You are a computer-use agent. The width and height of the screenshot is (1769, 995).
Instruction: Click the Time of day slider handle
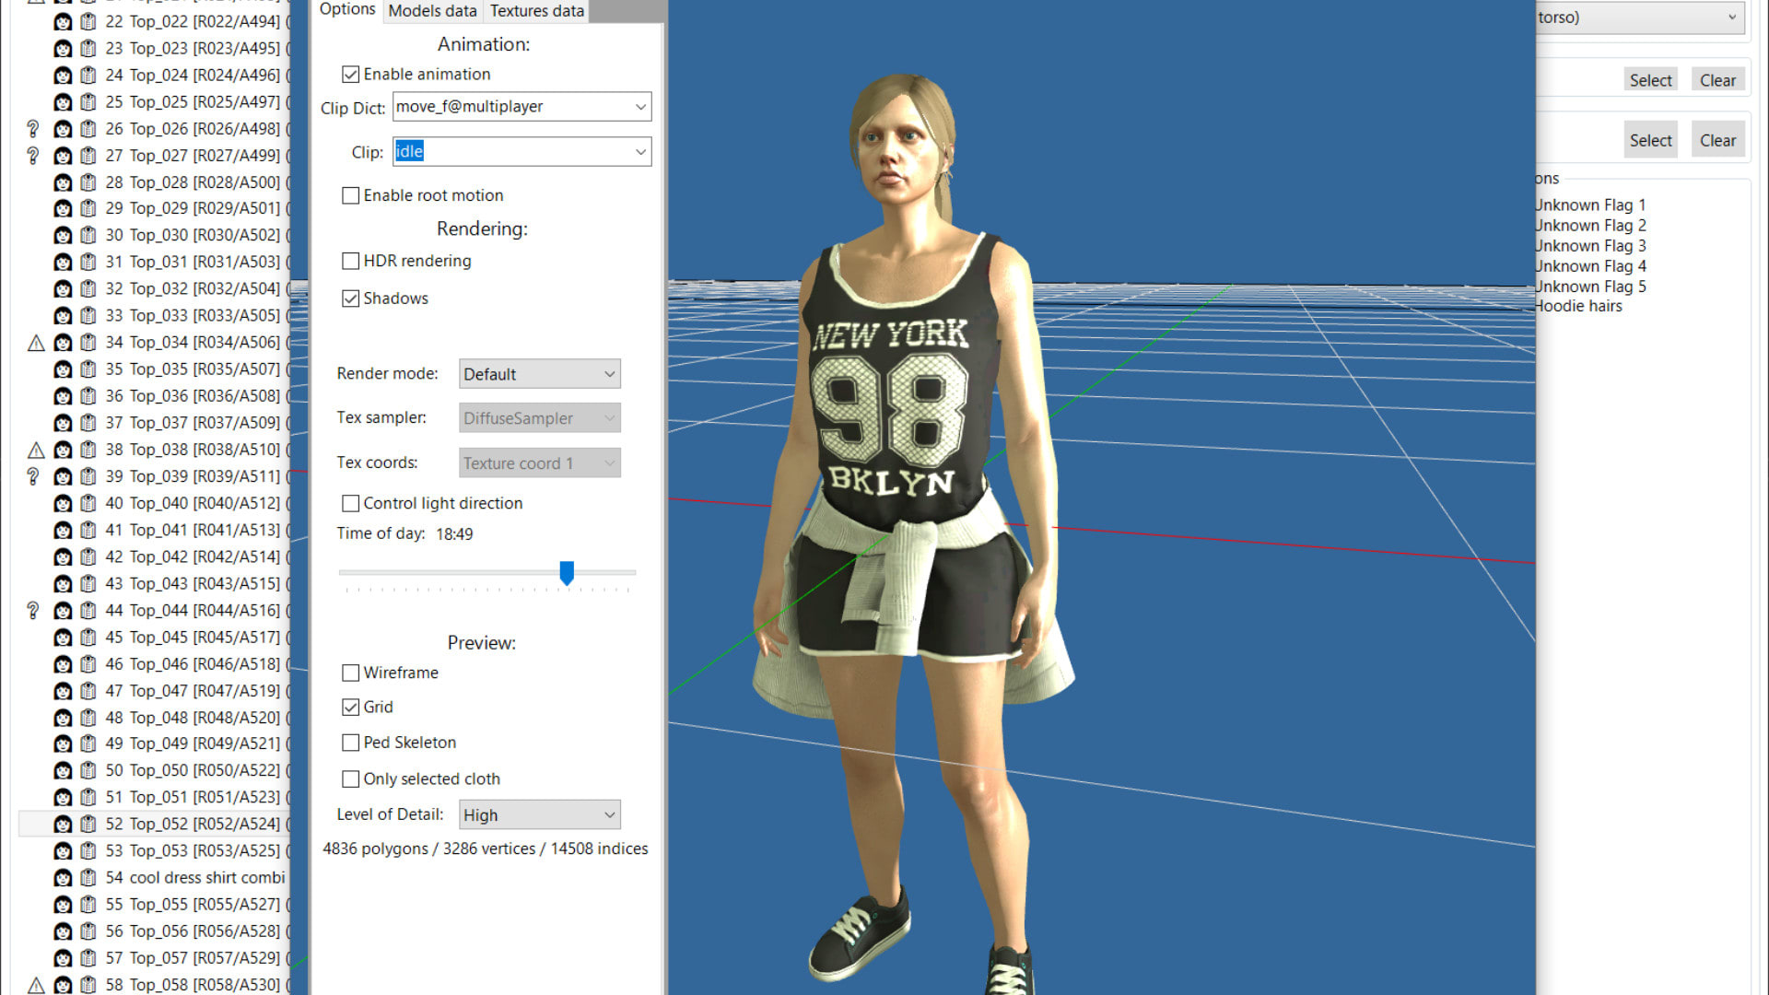click(x=567, y=572)
